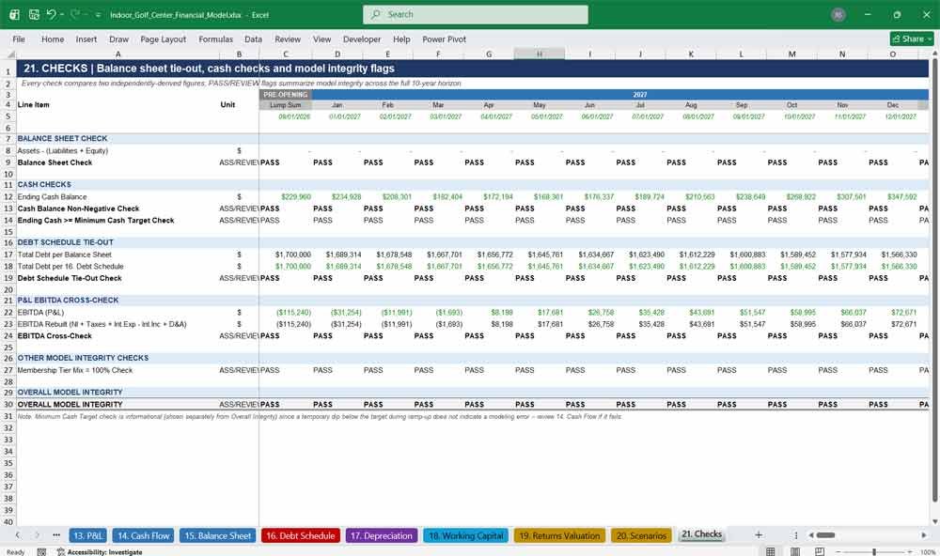
Task: Click the macro recording status bar icon
Action: [x=41, y=552]
